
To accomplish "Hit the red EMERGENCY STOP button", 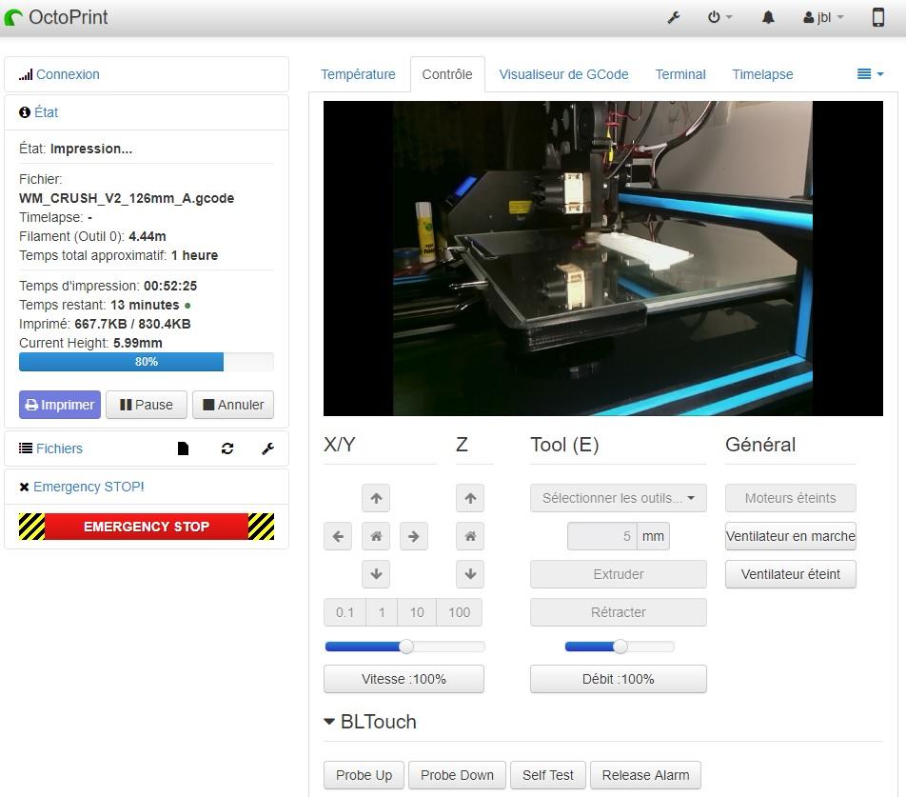I will tap(147, 527).
